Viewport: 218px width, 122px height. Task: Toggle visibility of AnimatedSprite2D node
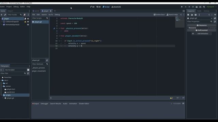click(x=28, y=25)
